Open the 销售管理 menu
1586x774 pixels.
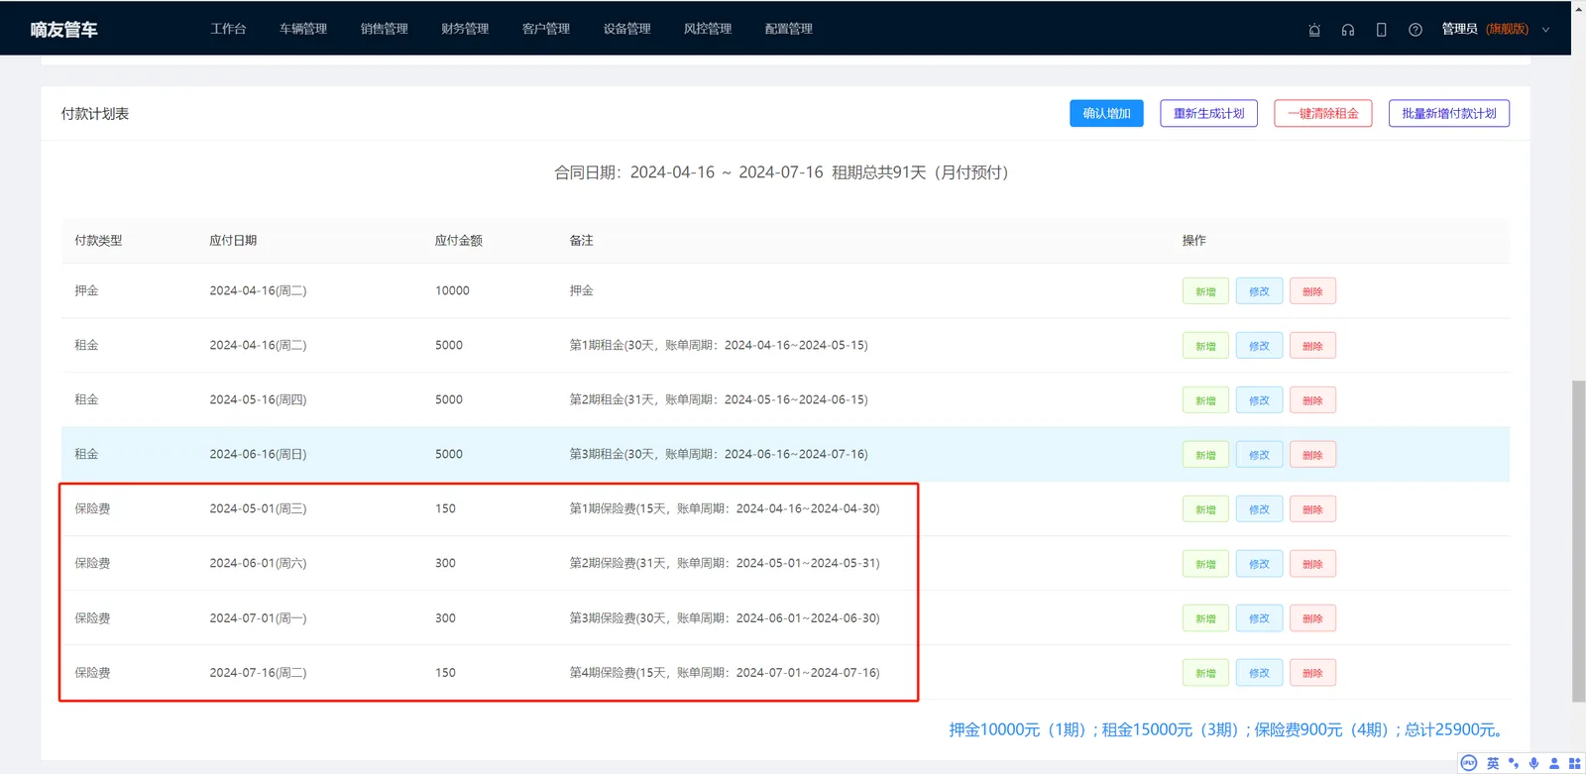pyautogui.click(x=385, y=29)
